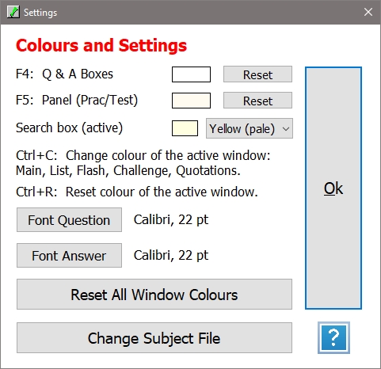Reset the F4 Q & A Boxes colour
Screen dimensions: 381x369
[x=257, y=74]
